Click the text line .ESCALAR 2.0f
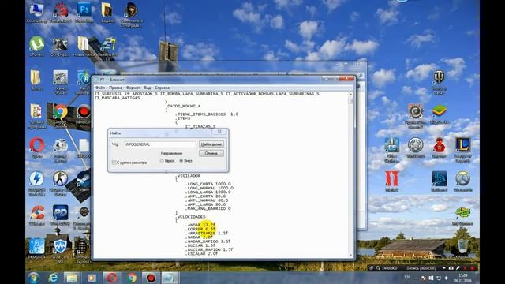The height and width of the screenshot is (284, 505). (202, 254)
